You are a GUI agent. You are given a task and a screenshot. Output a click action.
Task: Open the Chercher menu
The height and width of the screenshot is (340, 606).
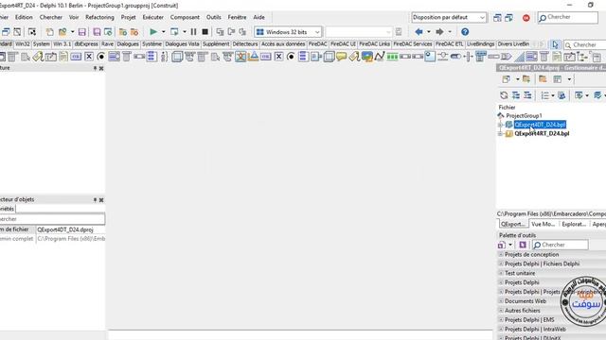click(50, 17)
